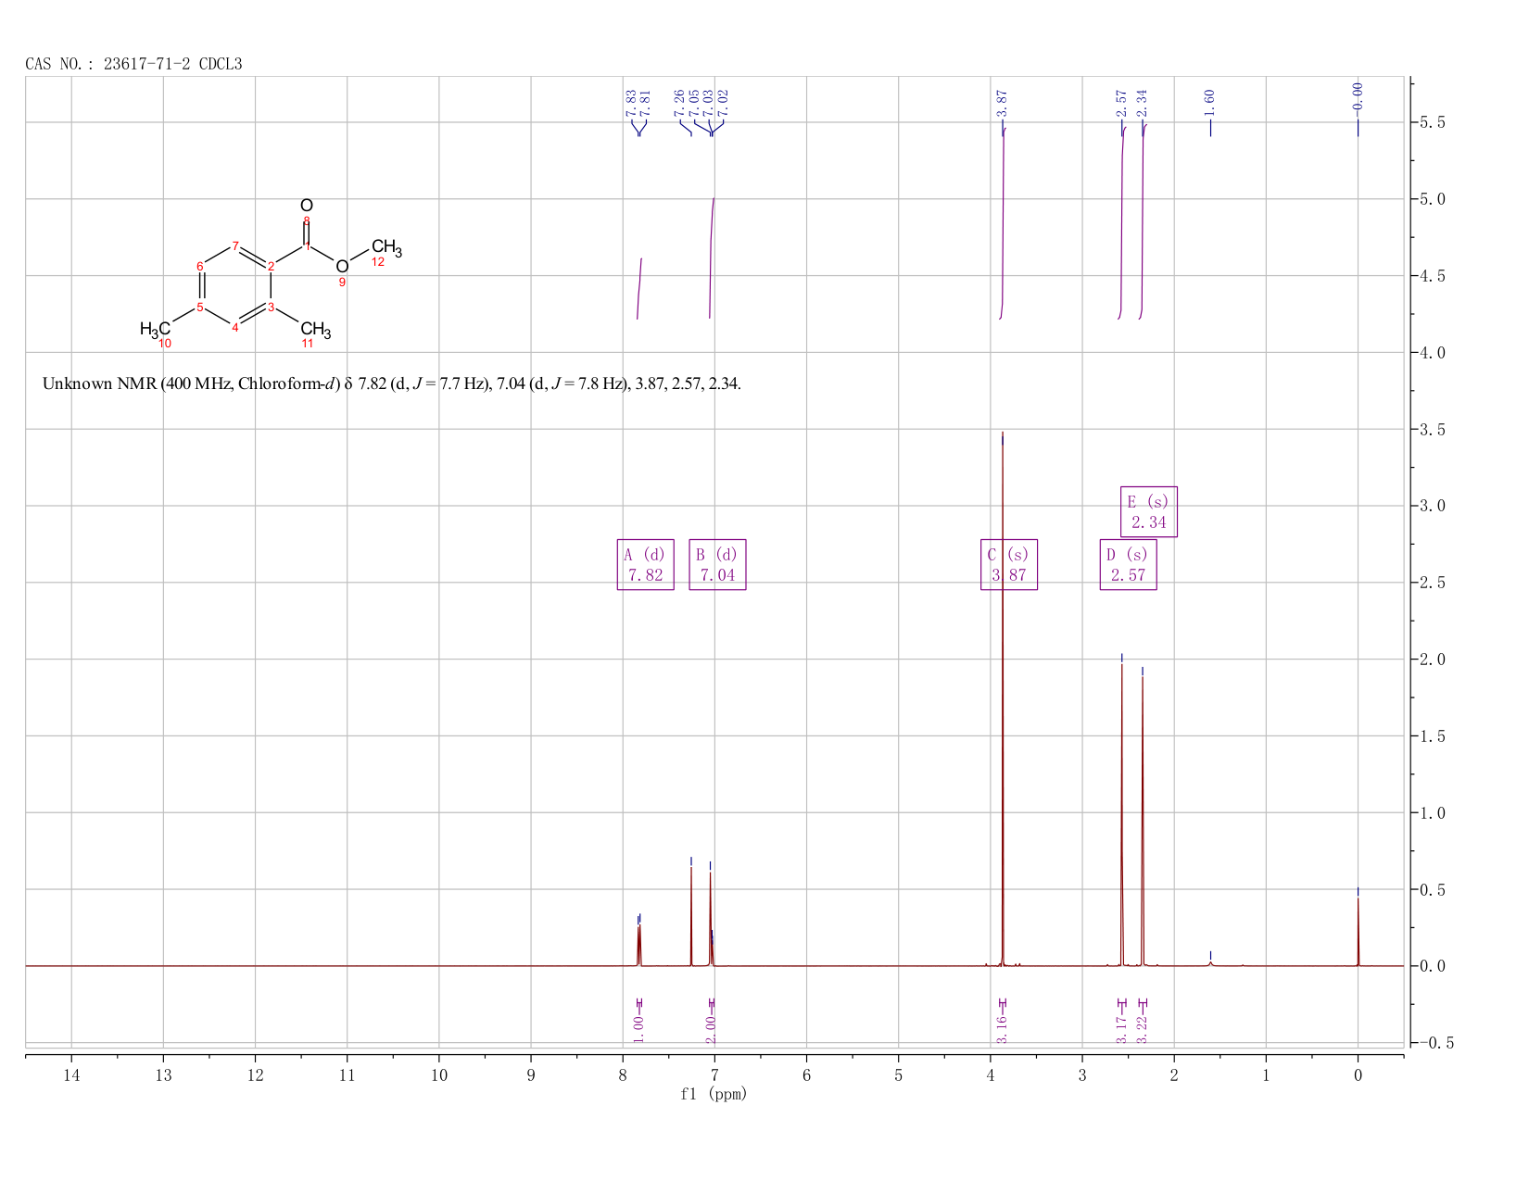Click the methyl peak at 2.34 ppm
Viewport: 1529px width, 1181px height.
pyautogui.click(x=1143, y=821)
